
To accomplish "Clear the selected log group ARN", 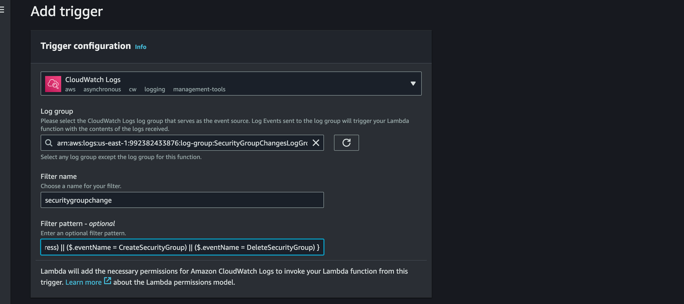I will [x=316, y=143].
